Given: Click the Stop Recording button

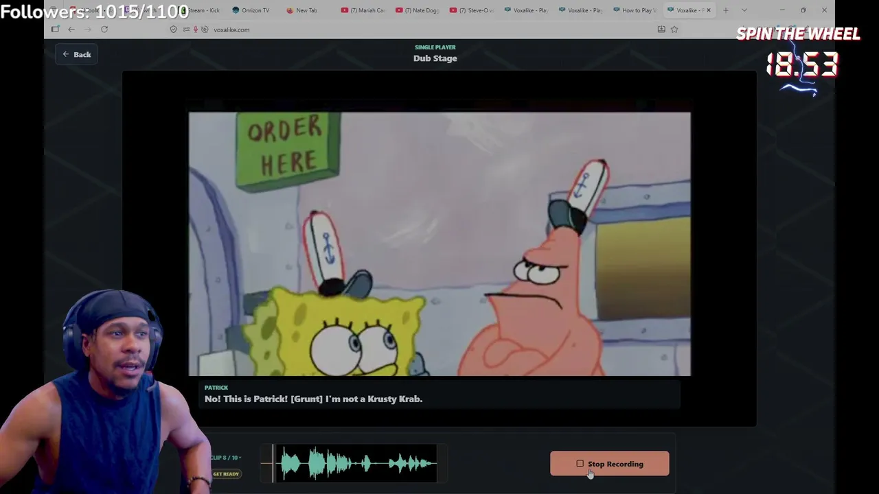Looking at the screenshot, I should [x=609, y=464].
